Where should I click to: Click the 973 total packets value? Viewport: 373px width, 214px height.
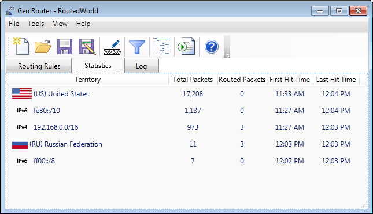click(x=193, y=127)
